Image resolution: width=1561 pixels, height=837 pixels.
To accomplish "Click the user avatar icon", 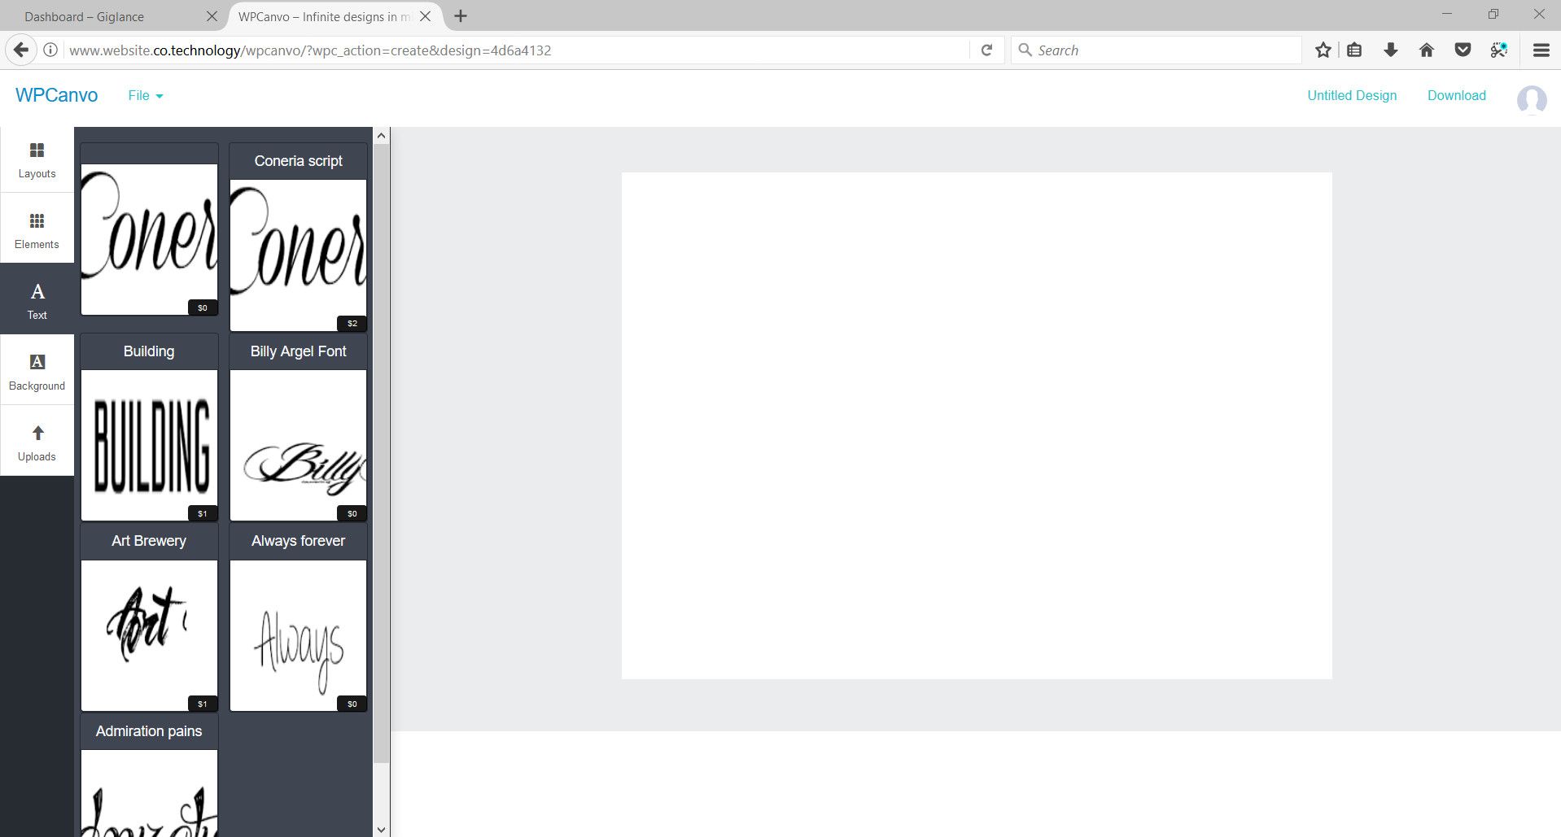I will (x=1531, y=100).
